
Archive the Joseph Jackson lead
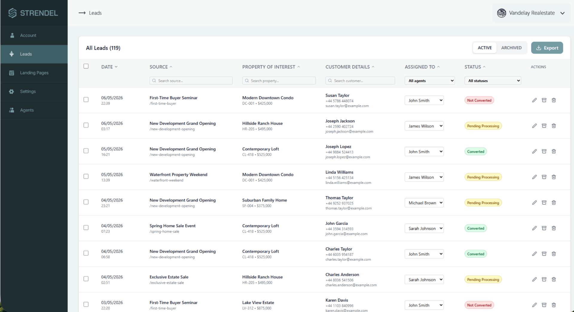[544, 126]
